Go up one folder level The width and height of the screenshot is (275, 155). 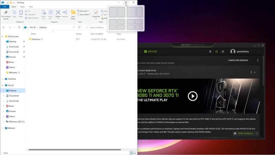(19, 27)
